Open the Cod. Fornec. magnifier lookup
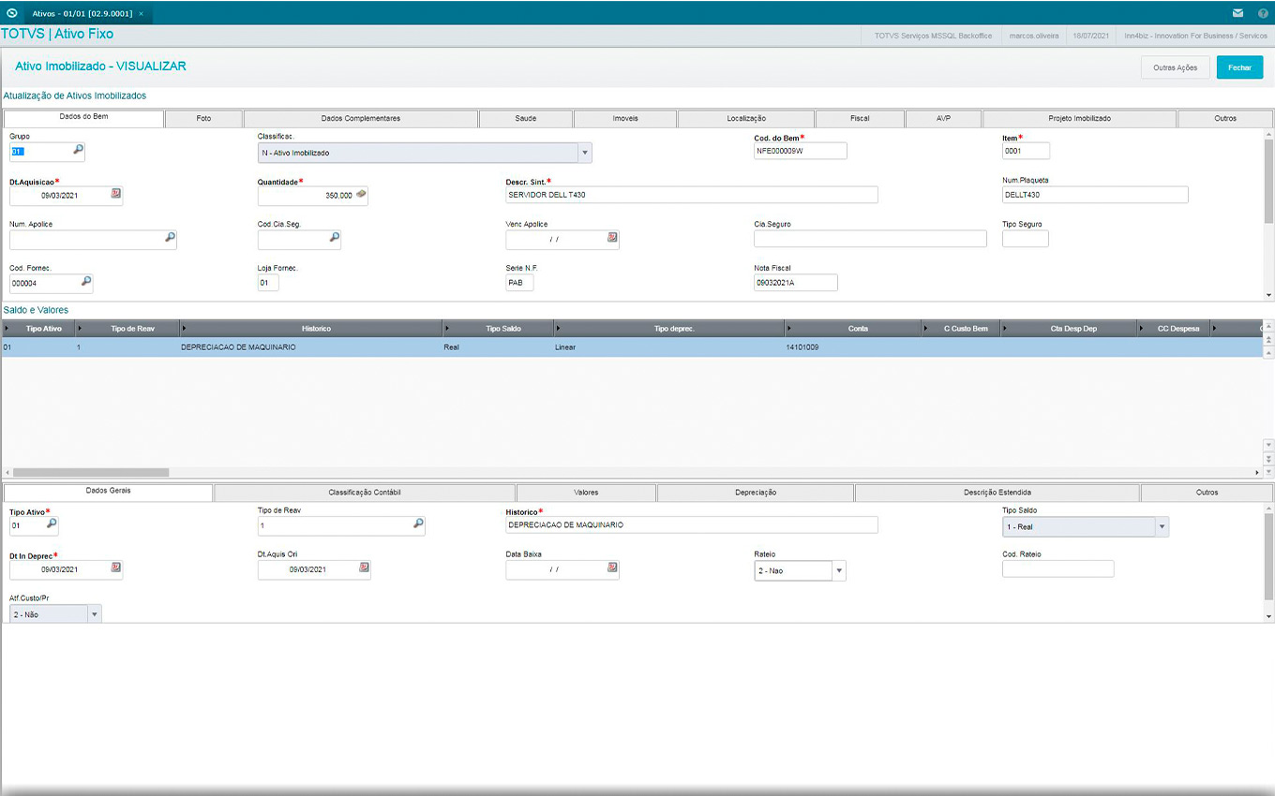This screenshot has height=796, width=1275. click(86, 281)
